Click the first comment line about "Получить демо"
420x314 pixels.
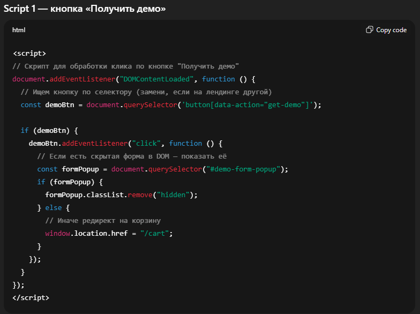click(125, 66)
